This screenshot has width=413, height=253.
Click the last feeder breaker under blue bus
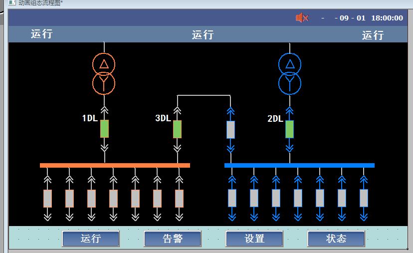[x=364, y=198]
